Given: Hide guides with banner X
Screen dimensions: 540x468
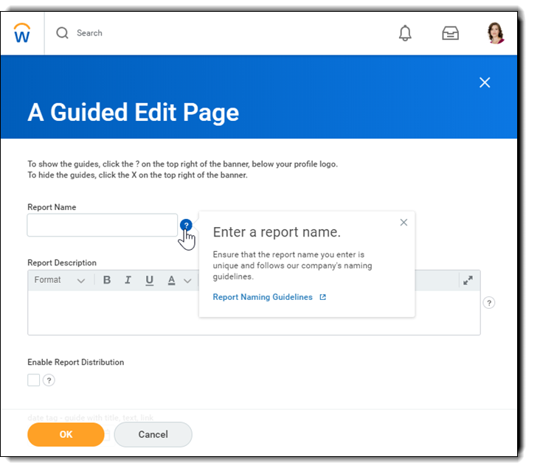Looking at the screenshot, I should click(x=485, y=83).
